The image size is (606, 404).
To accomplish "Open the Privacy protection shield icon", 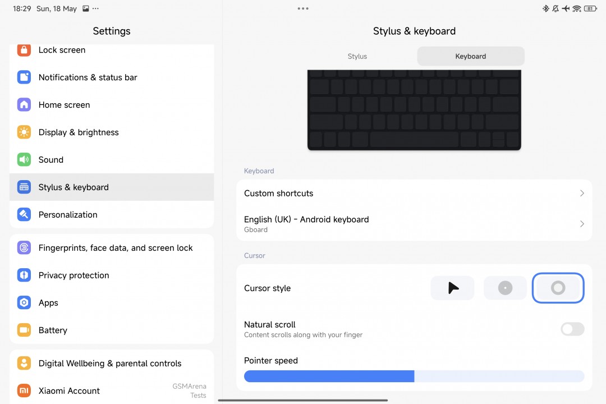I will pos(24,276).
